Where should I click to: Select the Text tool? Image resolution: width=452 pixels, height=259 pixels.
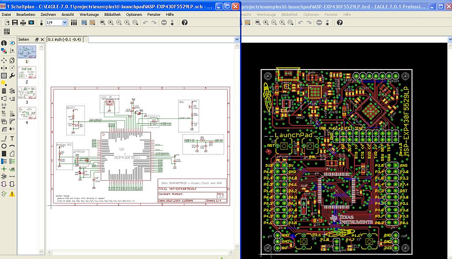point(12,139)
